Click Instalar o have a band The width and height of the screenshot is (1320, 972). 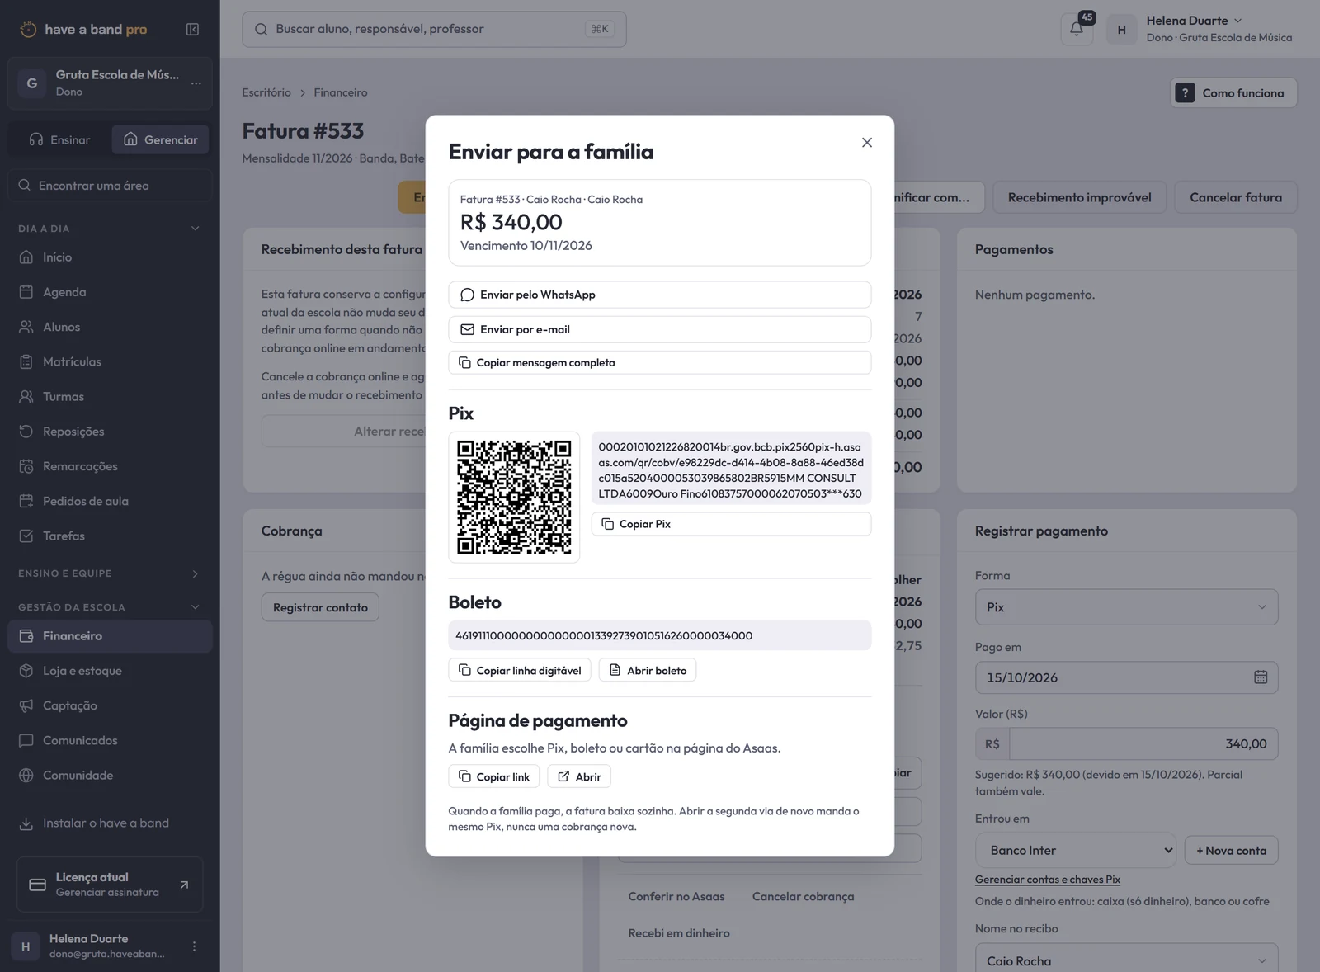click(x=110, y=823)
